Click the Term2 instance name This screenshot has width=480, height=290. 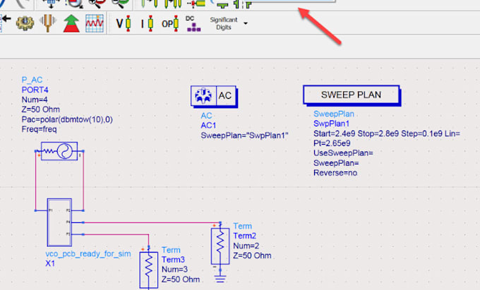(x=245, y=236)
